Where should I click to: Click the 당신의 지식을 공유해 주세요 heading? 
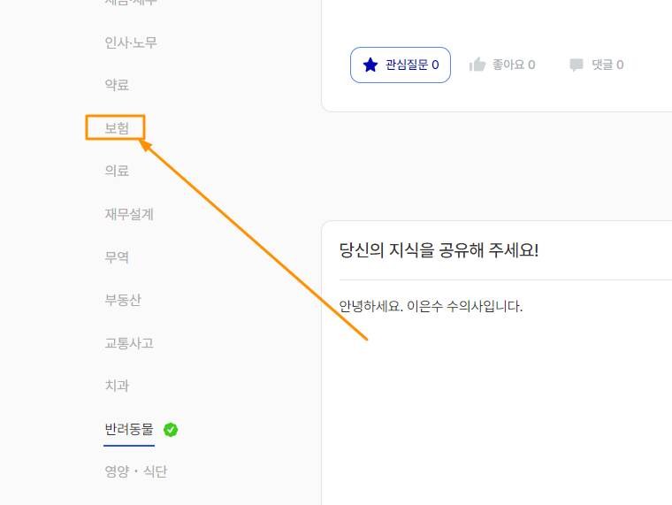(439, 249)
